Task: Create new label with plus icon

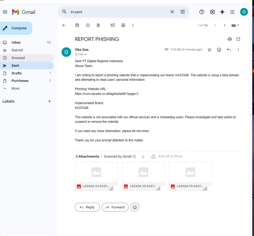Action: 50,101
